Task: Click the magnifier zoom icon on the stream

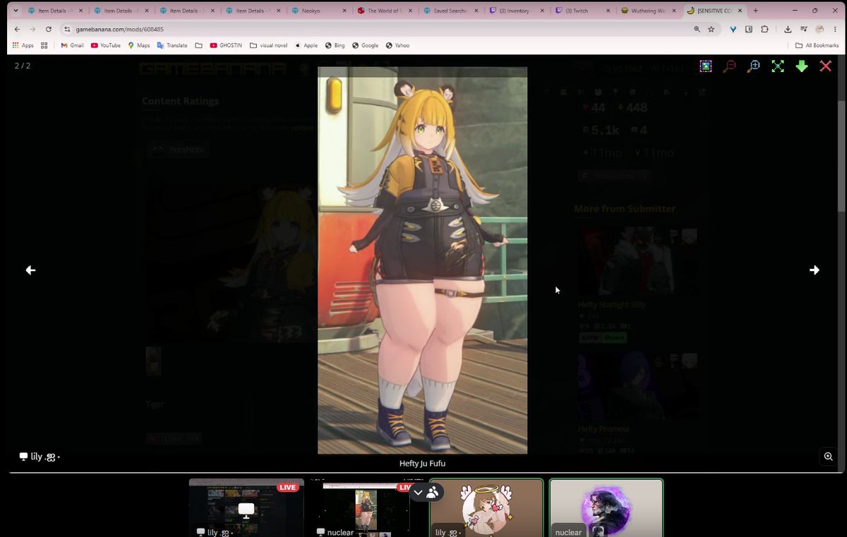Action: 829,457
